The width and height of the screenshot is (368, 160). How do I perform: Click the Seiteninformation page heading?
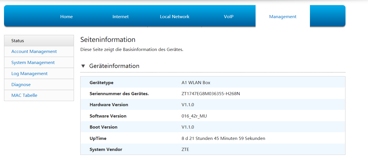tap(108, 39)
